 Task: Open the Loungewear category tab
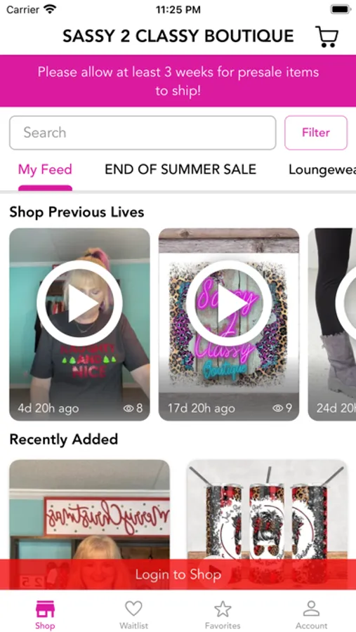pyautogui.click(x=322, y=170)
